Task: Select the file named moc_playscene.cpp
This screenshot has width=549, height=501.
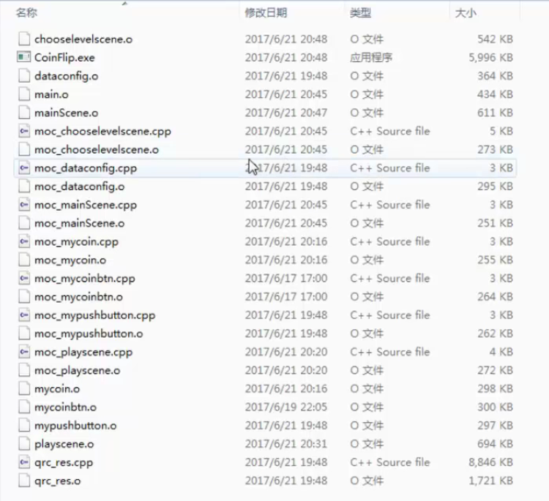Action: point(83,352)
